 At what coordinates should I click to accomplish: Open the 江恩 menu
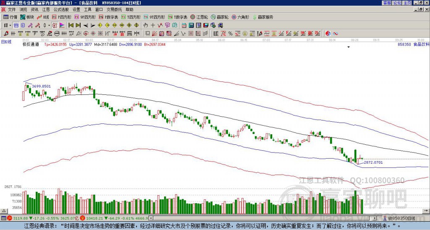tap(46, 10)
